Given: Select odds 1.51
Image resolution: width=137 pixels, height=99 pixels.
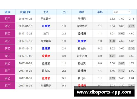Looking at the screenshot, I should (112, 34).
